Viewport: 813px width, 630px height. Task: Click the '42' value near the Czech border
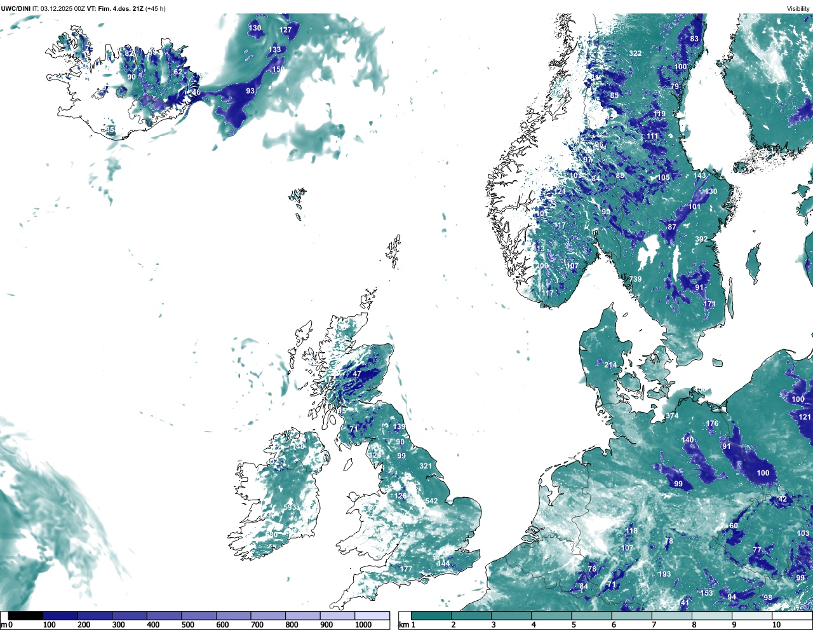click(x=783, y=499)
